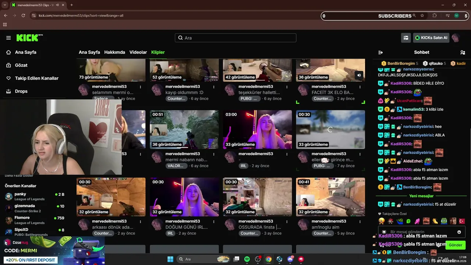Screen dimensions: 471x265
Task: Click the Kick search box
Action: [x=235, y=38]
